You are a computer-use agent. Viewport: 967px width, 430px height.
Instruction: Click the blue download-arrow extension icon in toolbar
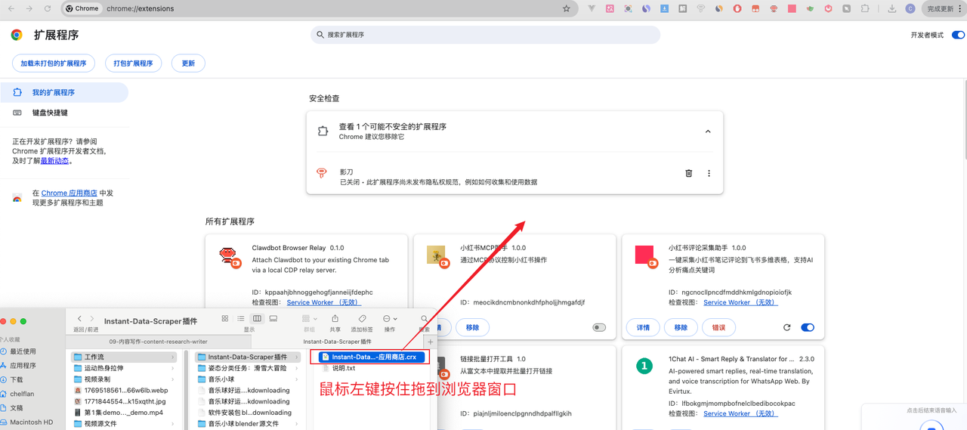click(665, 8)
